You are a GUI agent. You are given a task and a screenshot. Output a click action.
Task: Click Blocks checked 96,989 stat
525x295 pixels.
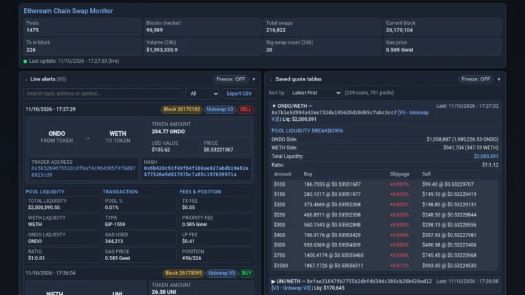(202, 27)
